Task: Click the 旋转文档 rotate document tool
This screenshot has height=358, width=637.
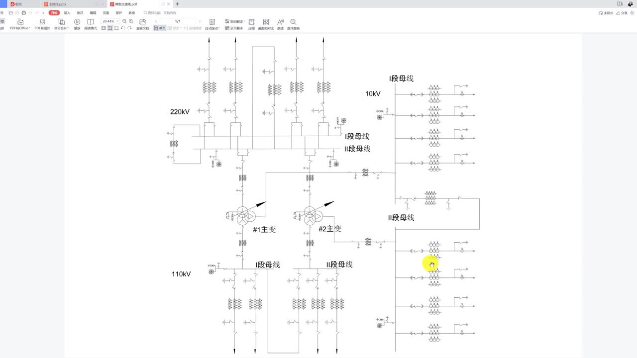Action: (143, 24)
